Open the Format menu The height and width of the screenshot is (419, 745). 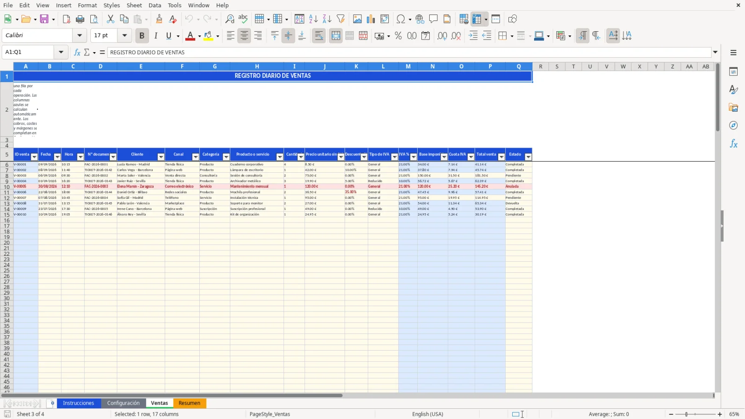pyautogui.click(x=87, y=5)
